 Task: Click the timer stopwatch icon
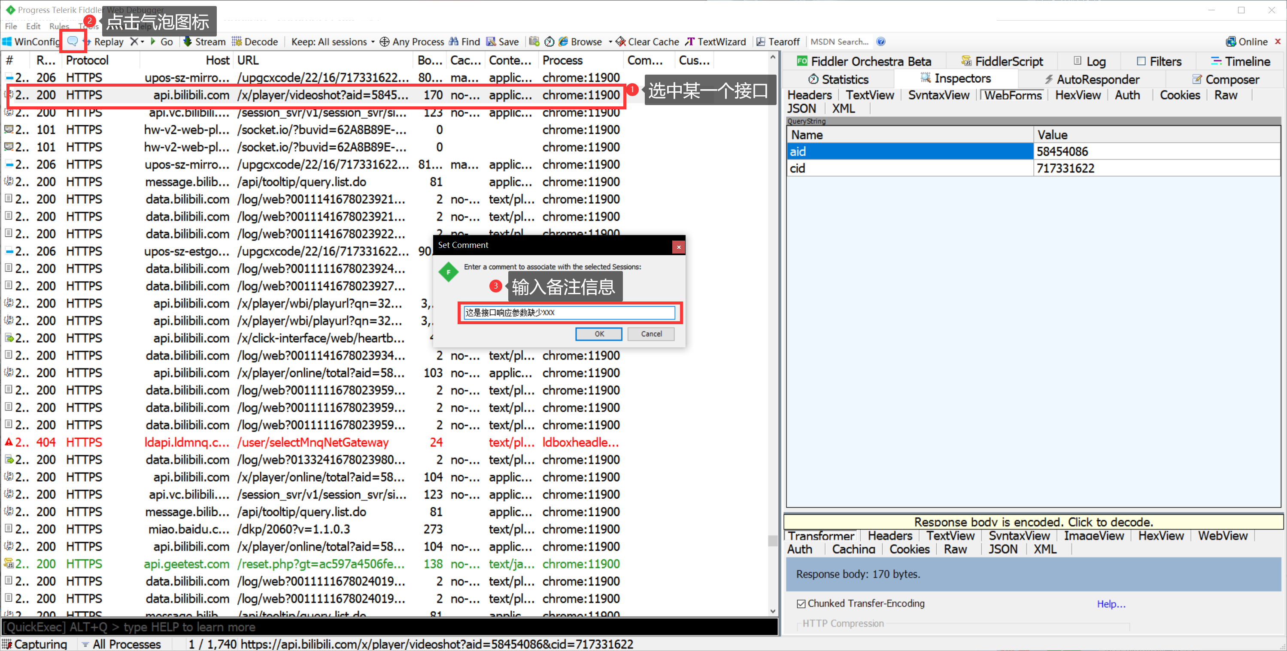(x=549, y=42)
